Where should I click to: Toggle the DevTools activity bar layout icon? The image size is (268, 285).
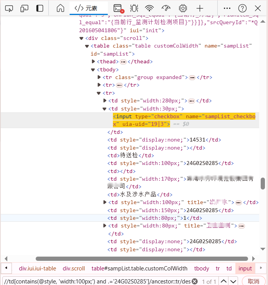pos(40,8)
